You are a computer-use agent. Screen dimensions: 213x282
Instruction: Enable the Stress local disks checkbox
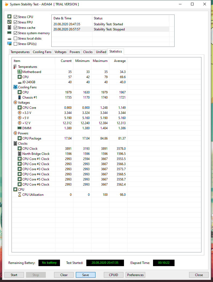click(x=15, y=39)
